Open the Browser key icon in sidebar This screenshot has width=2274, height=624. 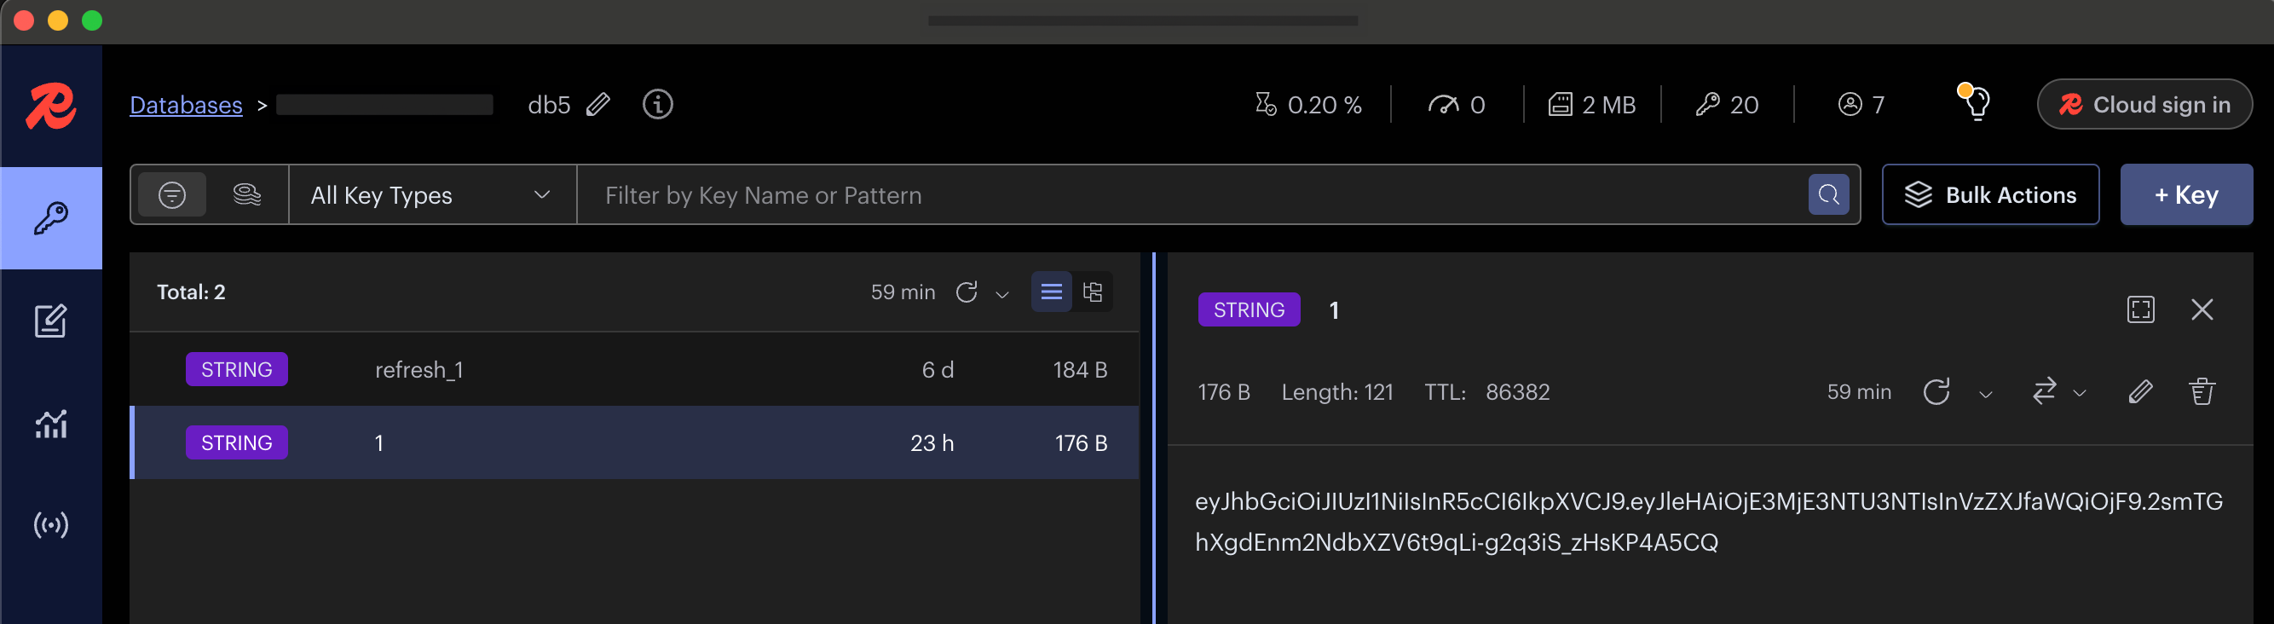tap(51, 218)
